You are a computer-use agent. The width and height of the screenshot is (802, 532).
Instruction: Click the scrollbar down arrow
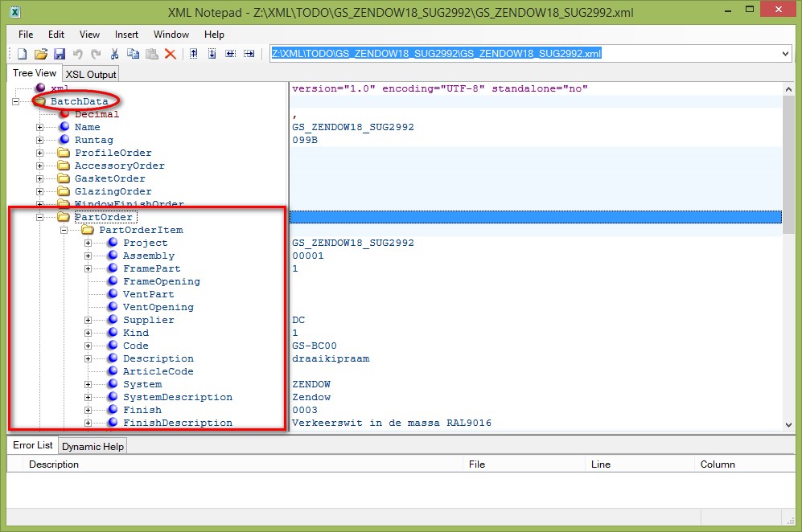pyautogui.click(x=788, y=425)
